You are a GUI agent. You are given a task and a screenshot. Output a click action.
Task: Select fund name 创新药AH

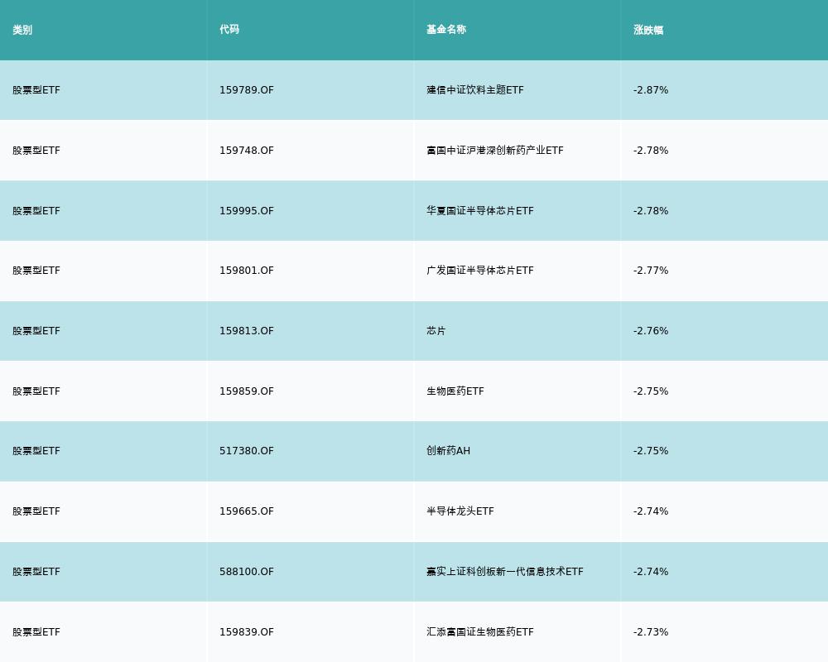click(x=448, y=451)
